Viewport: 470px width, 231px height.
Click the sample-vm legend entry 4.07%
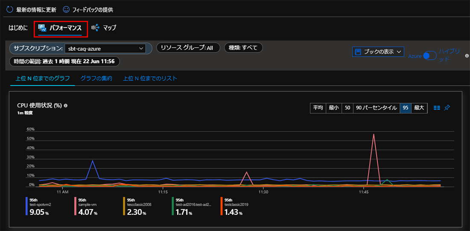tap(88, 206)
